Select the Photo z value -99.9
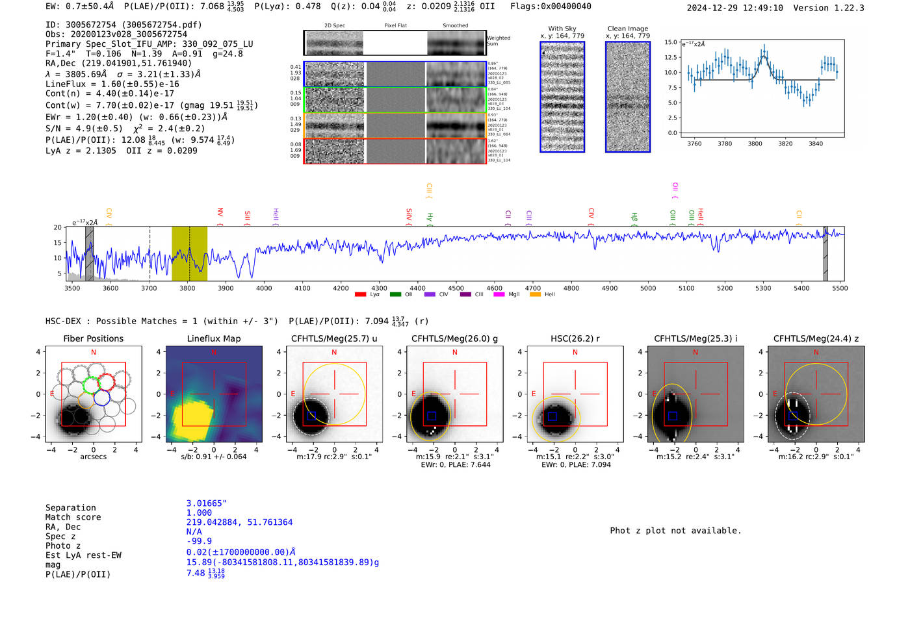The image size is (910, 619). (199, 541)
